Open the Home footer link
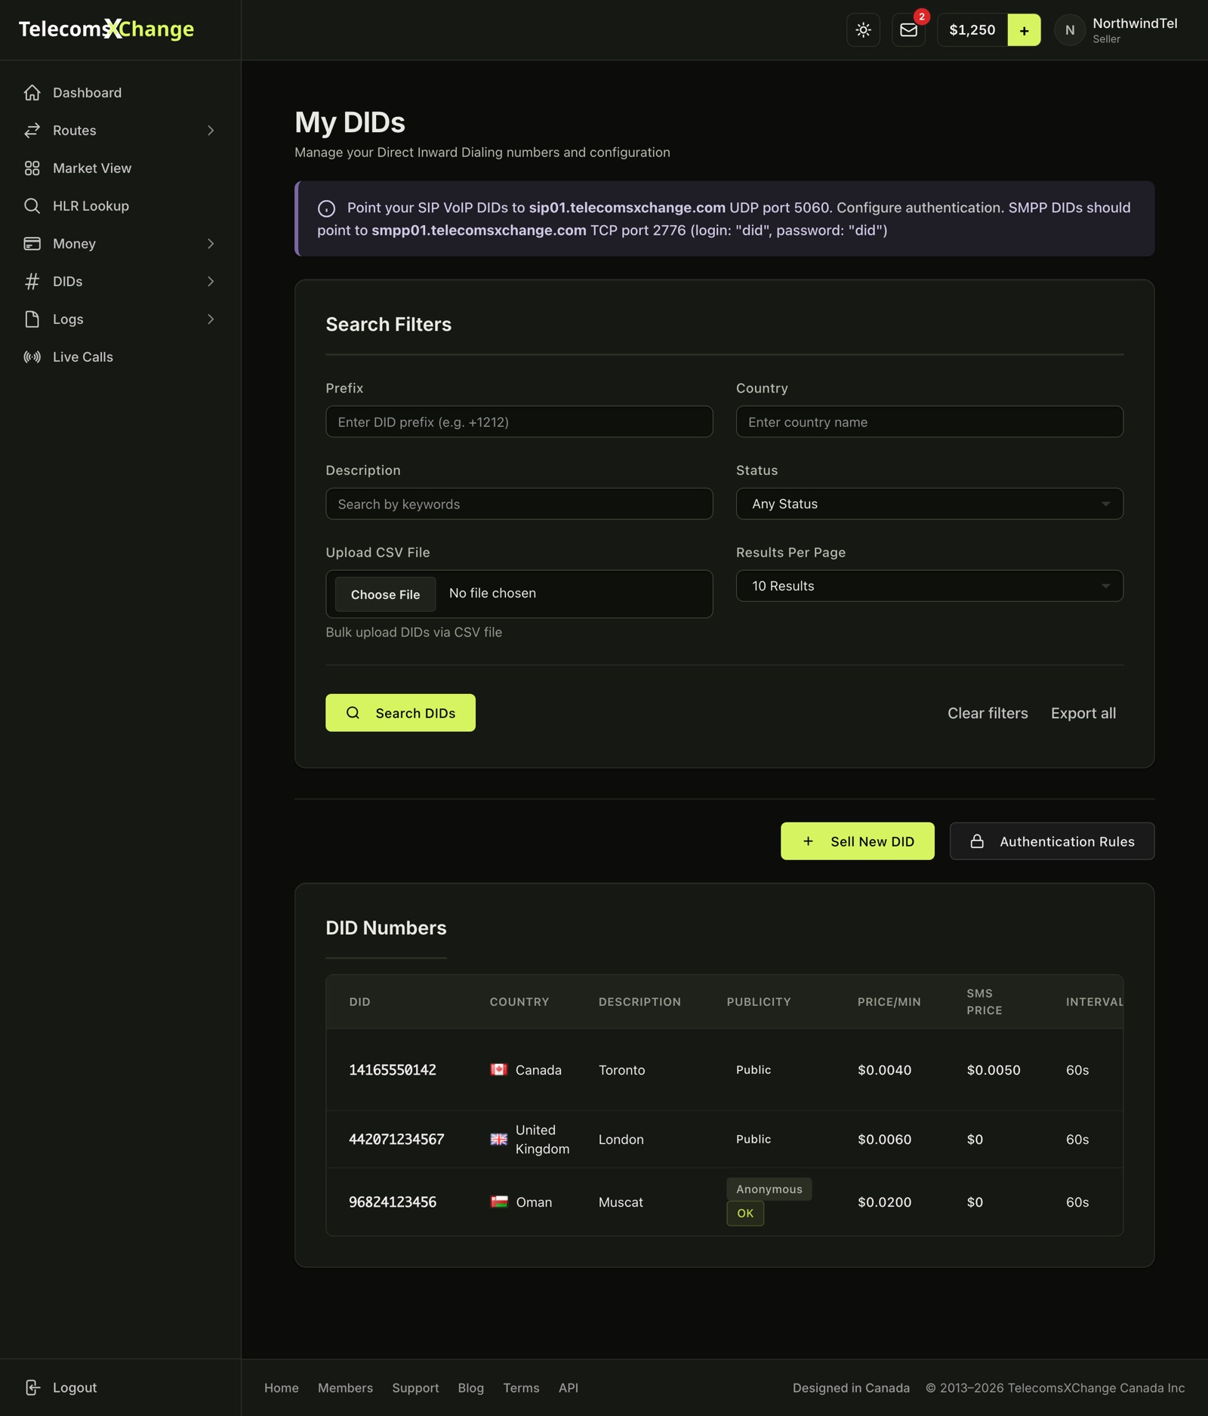The image size is (1208, 1416). pyautogui.click(x=282, y=1388)
